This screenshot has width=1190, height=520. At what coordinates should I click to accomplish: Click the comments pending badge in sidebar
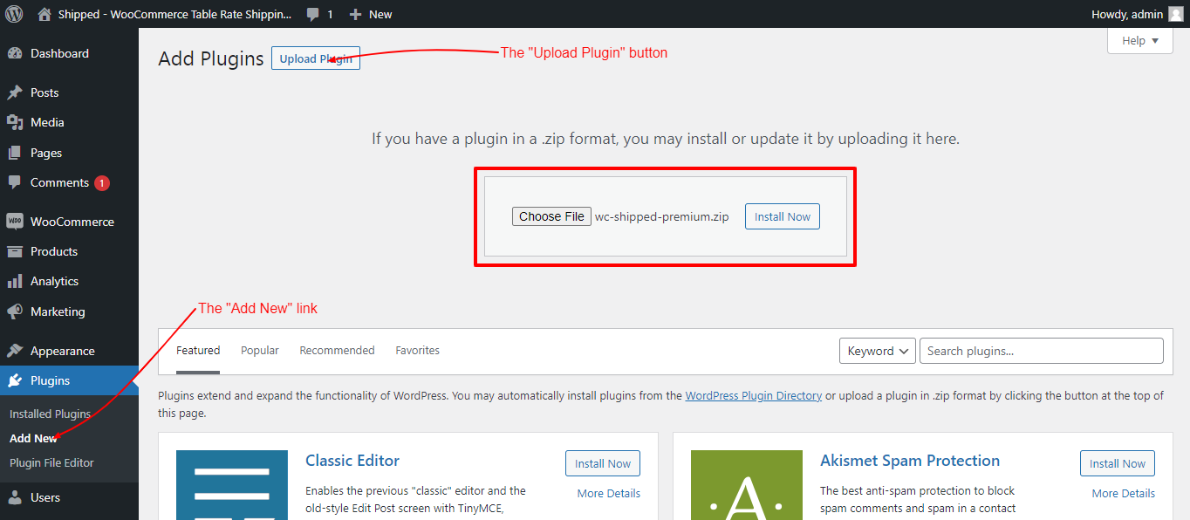point(102,183)
